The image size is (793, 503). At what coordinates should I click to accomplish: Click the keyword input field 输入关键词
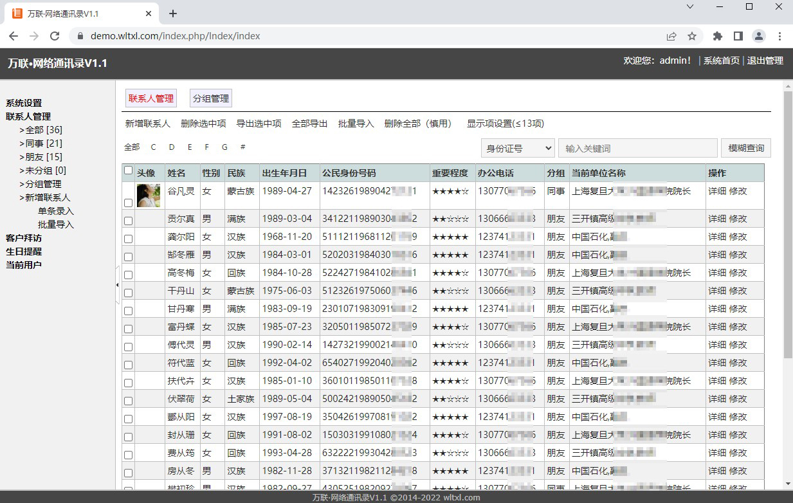click(637, 147)
